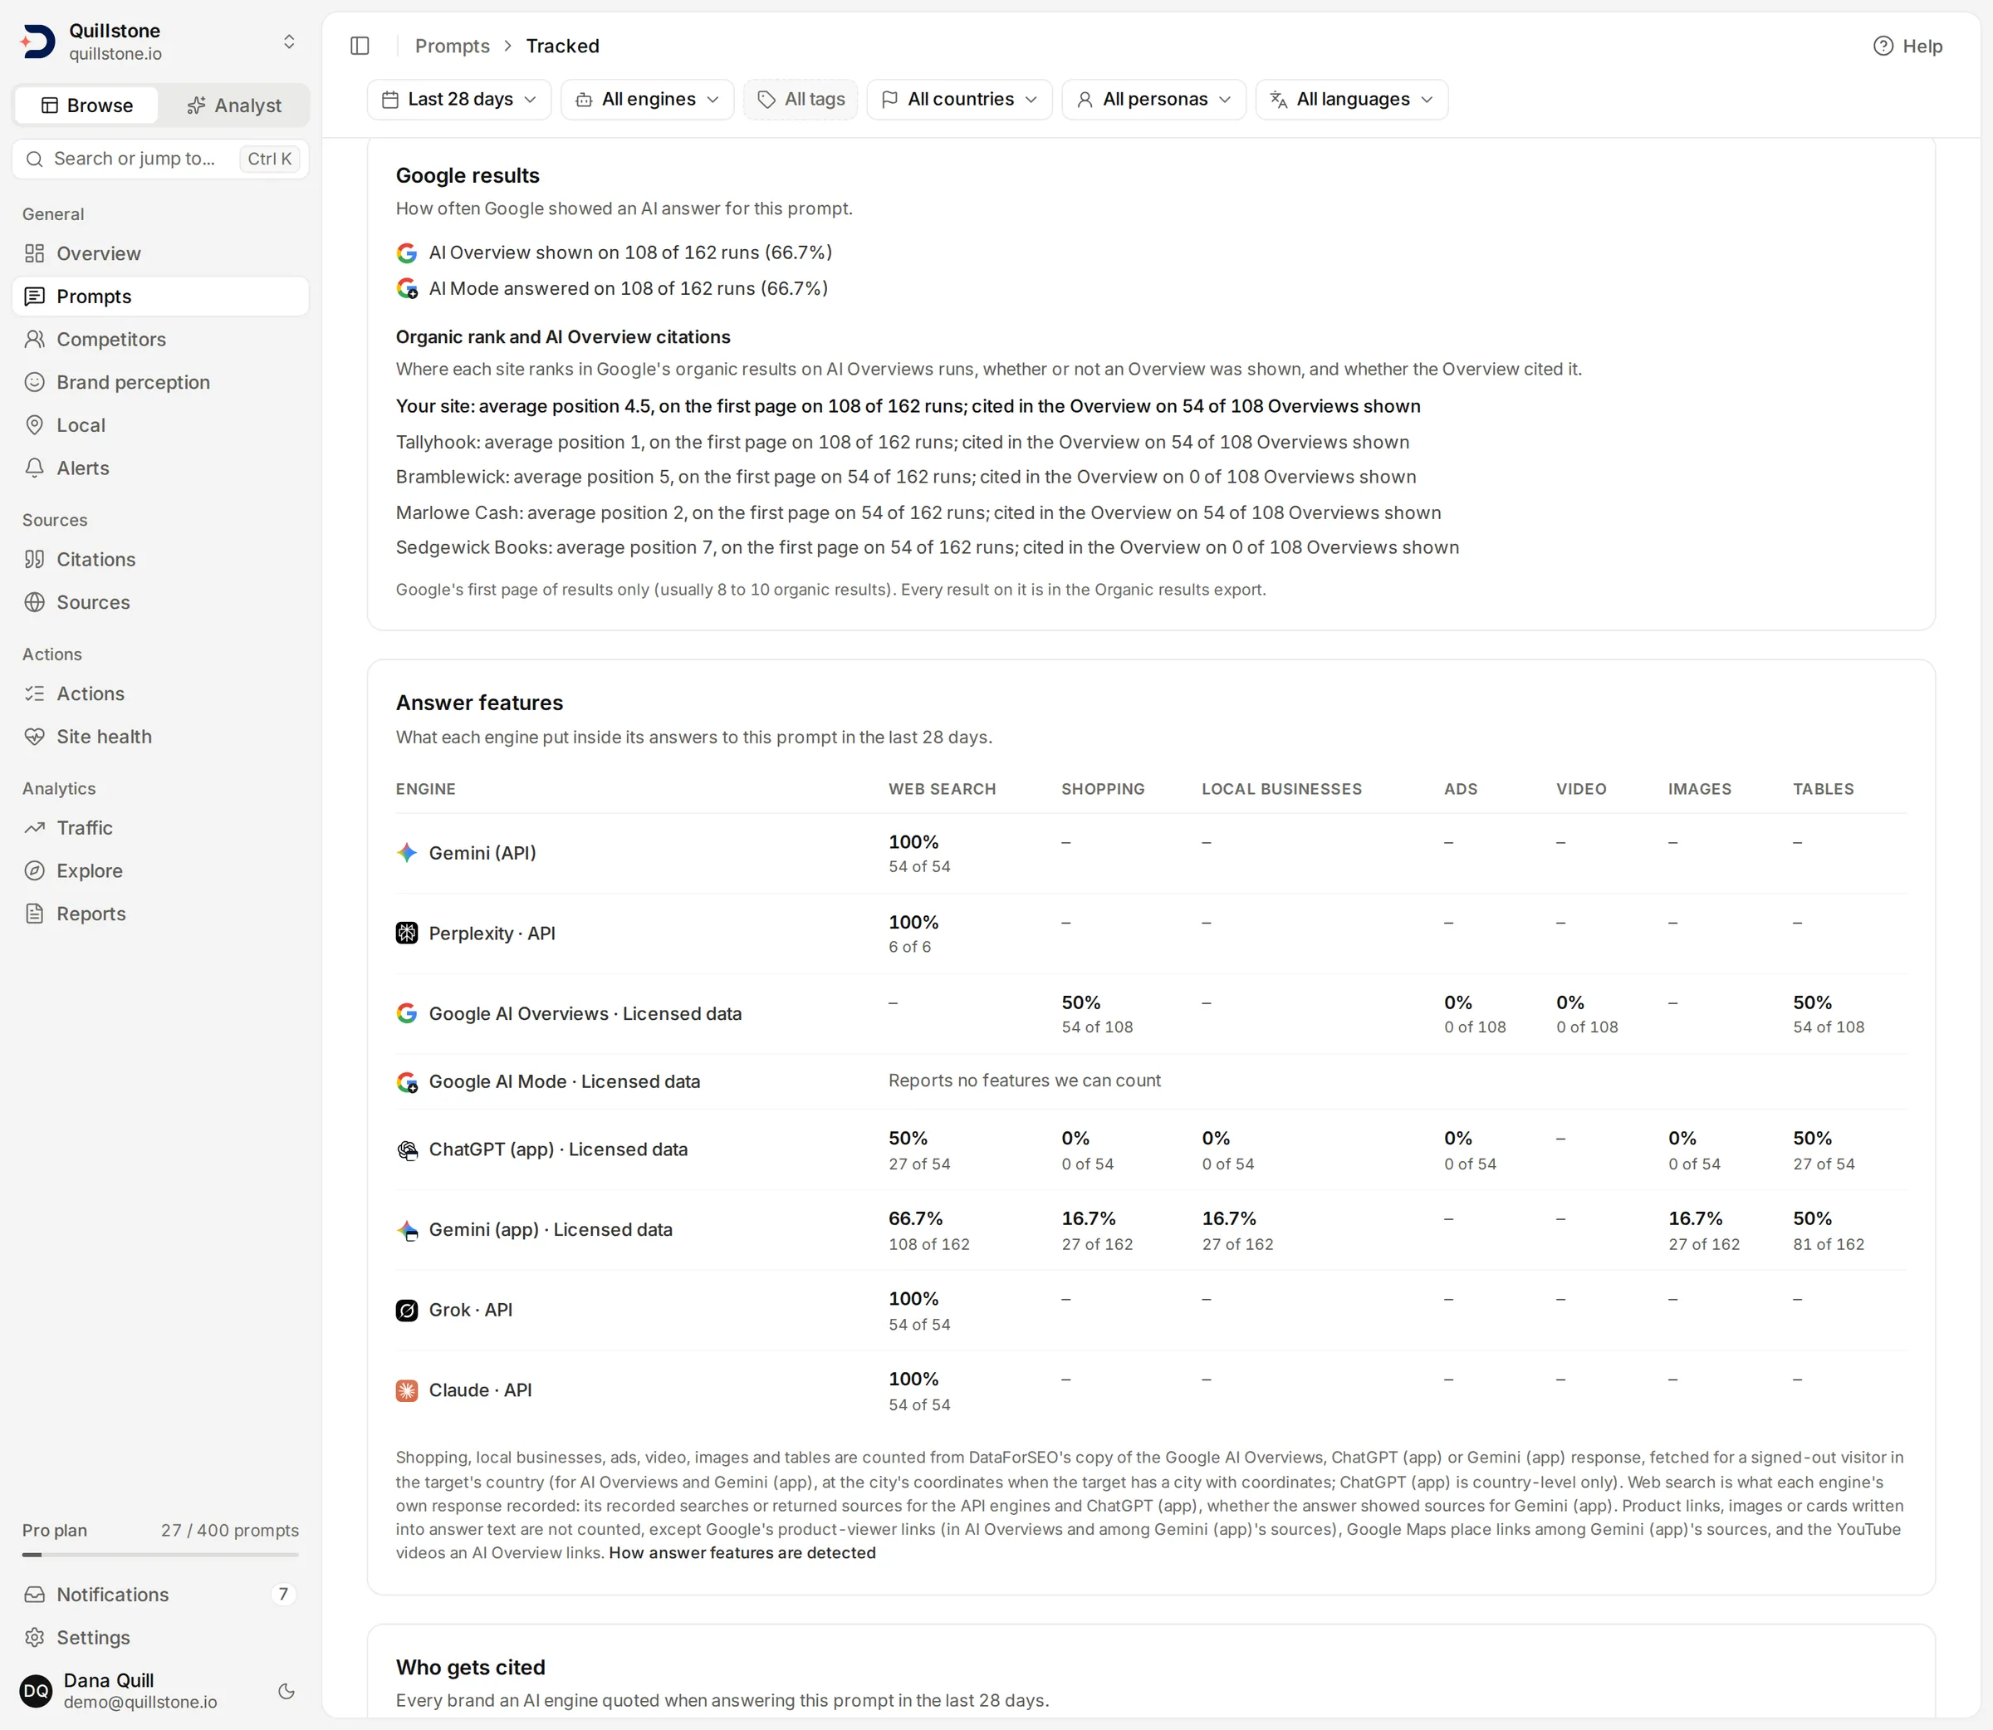
Task: Expand All countries filter
Action: point(959,100)
